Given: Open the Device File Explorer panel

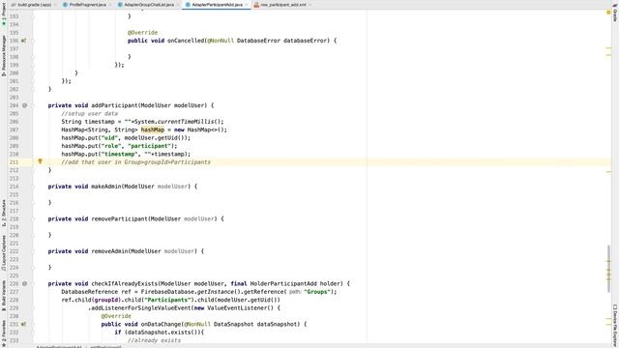Looking at the screenshot, I should pyautogui.click(x=615, y=326).
